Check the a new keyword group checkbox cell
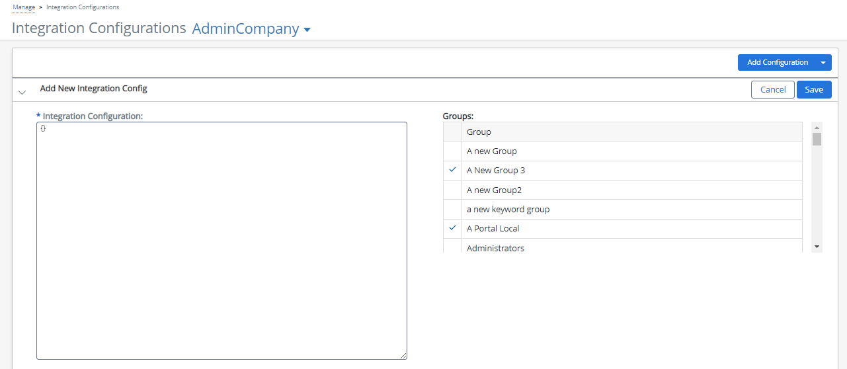847x369 pixels. click(452, 209)
